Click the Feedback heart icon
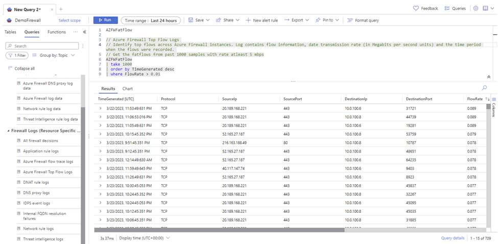Viewport: 498px width, 244px height. click(x=416, y=9)
